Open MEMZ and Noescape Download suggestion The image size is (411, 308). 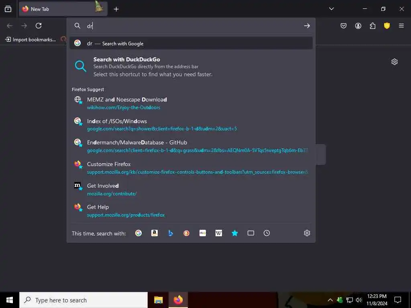click(x=191, y=103)
